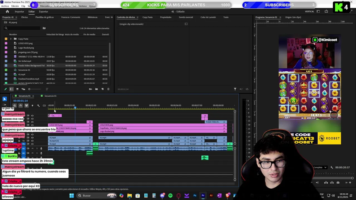Click the filter funnel in Effect Controls
356x200 pixels.
click(235, 89)
